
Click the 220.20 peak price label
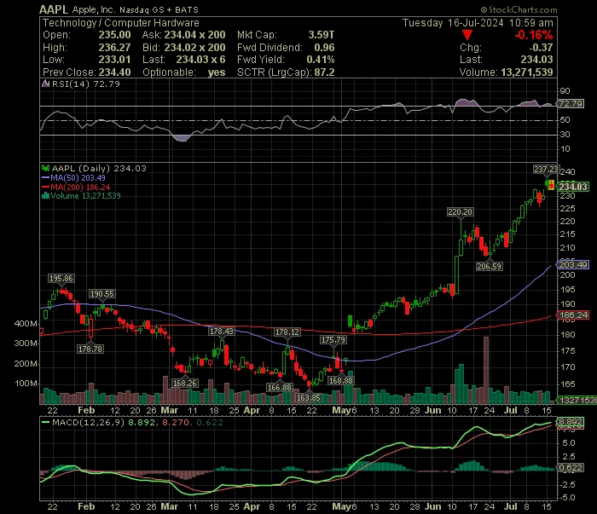point(460,212)
